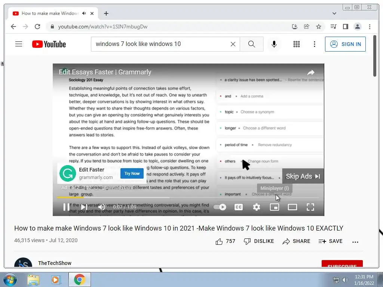The height and width of the screenshot is (287, 383).
Task: Open Windows Explorer from taskbar
Action: (x=33, y=280)
